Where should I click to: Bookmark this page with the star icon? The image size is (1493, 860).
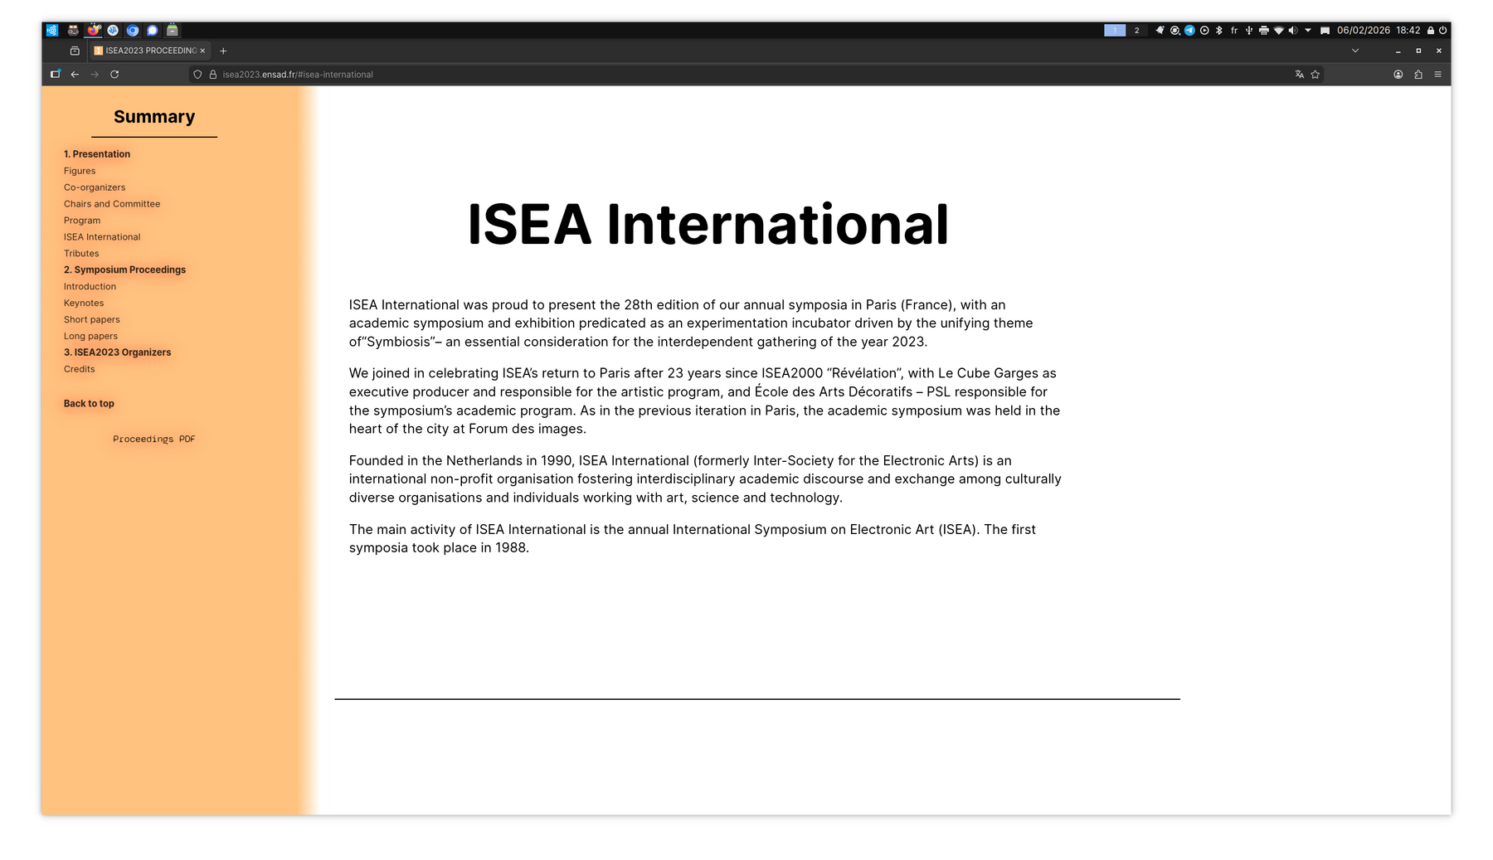(x=1315, y=75)
